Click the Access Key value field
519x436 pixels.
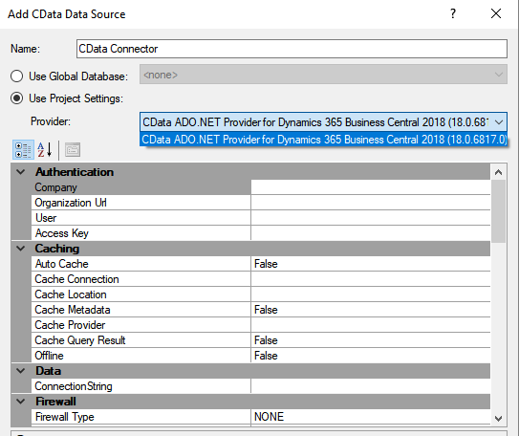pos(371,233)
